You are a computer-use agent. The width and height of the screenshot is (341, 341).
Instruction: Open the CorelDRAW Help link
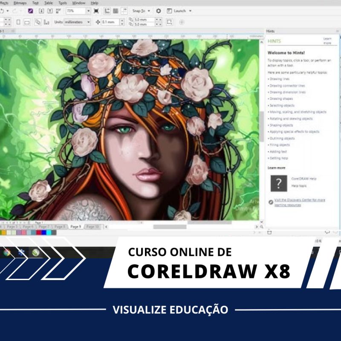click(303, 179)
